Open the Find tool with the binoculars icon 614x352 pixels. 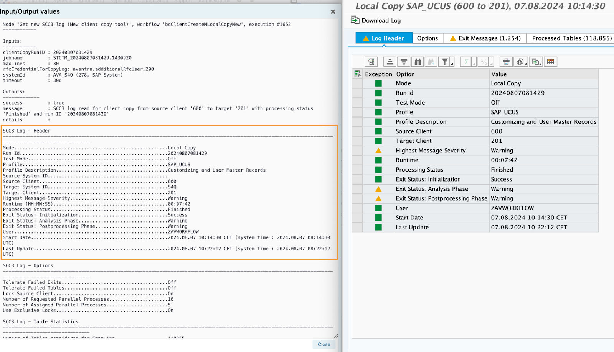pyautogui.click(x=418, y=61)
